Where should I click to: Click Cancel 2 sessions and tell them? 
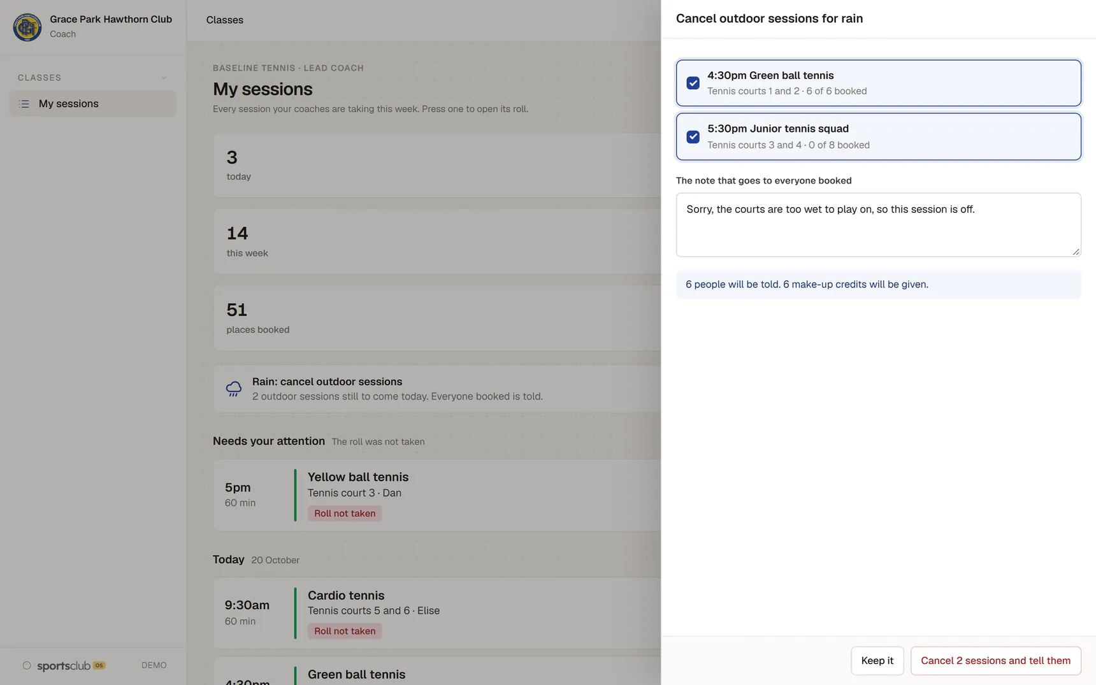(x=995, y=661)
